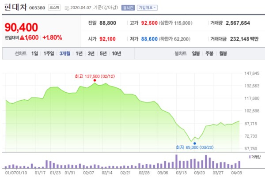Click the 코스피 market badge

pyautogui.click(x=54, y=8)
